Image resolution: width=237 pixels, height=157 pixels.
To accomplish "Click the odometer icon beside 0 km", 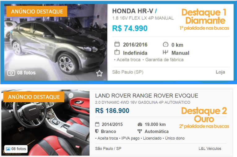I will coord(166,44).
